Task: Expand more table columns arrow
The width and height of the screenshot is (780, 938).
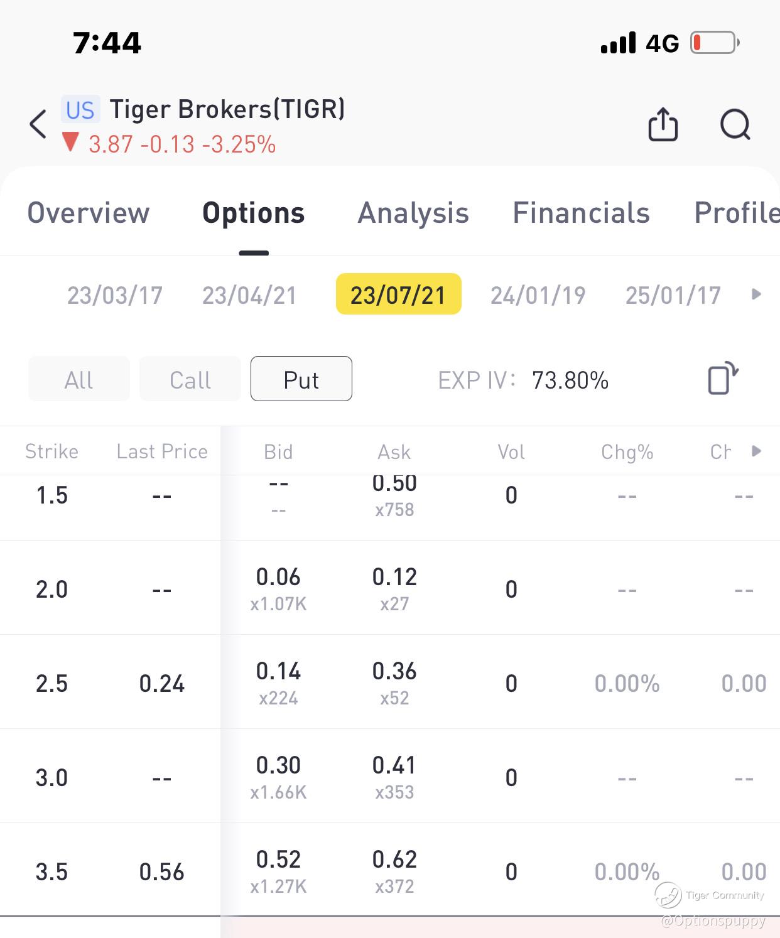Action: [x=756, y=451]
